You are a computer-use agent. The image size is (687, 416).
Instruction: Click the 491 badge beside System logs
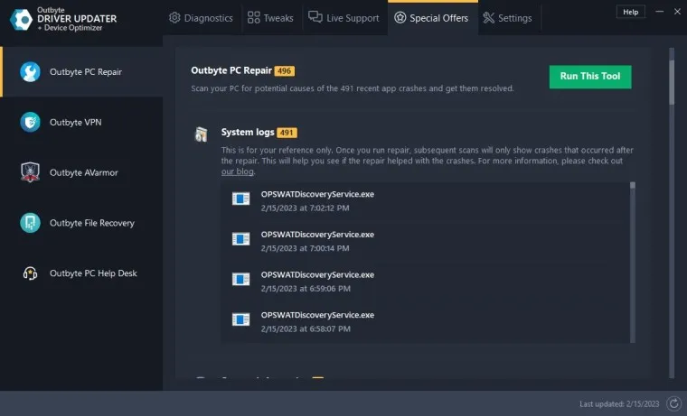pyautogui.click(x=287, y=133)
